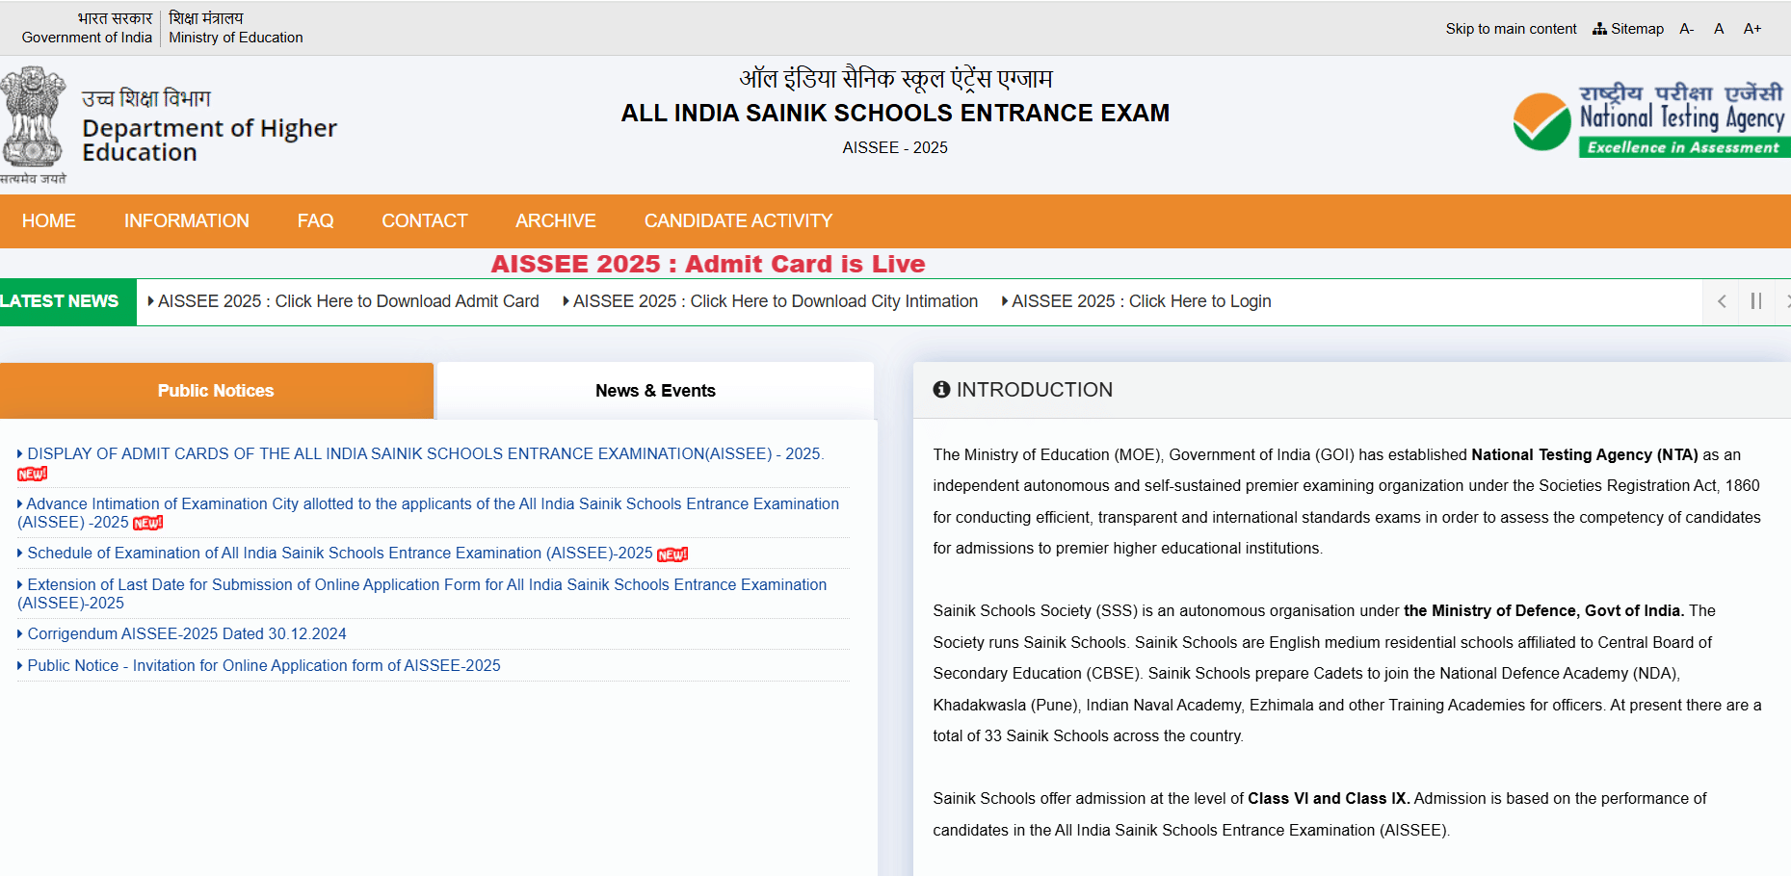Click the National Testing Agency logo

tap(1650, 121)
